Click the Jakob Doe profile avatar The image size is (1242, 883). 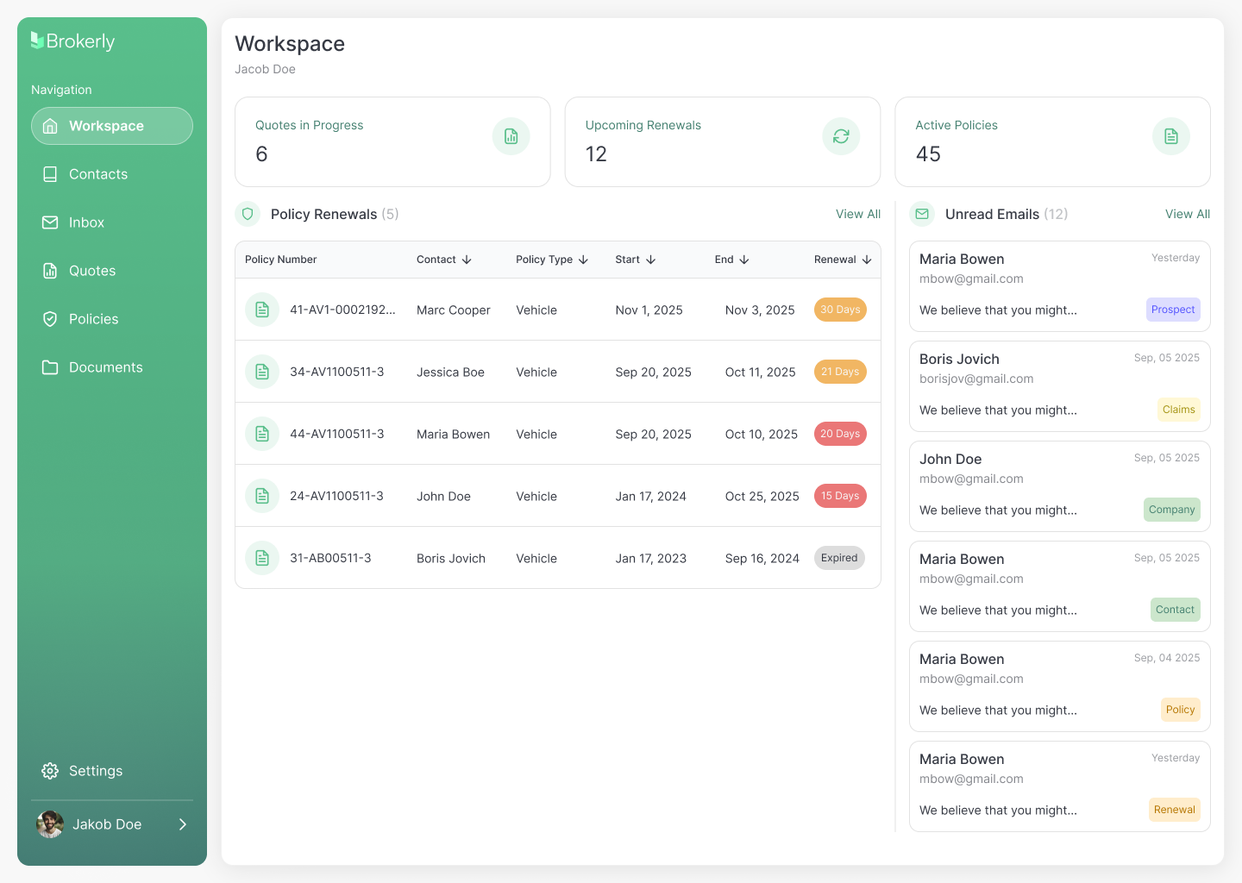point(50,824)
